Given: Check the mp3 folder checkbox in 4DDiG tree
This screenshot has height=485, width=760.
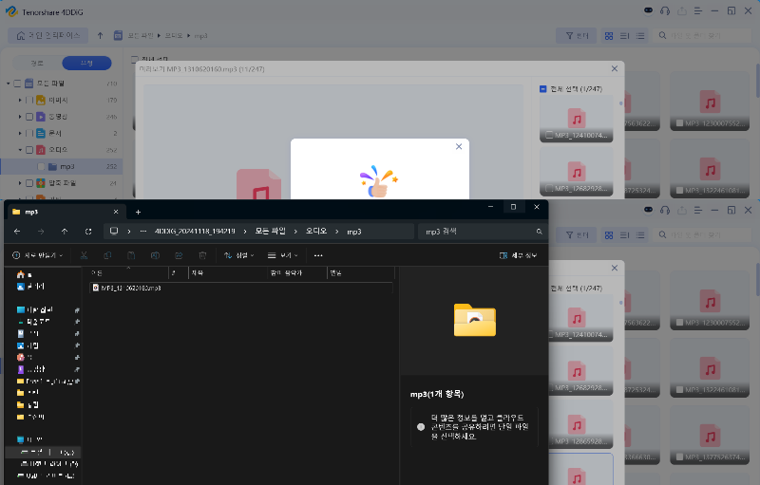Looking at the screenshot, I should 41,166.
